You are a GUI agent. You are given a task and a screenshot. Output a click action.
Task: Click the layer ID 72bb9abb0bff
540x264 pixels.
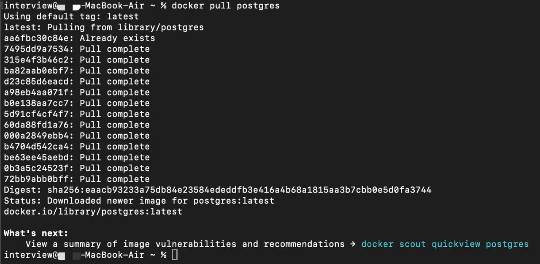(36, 179)
